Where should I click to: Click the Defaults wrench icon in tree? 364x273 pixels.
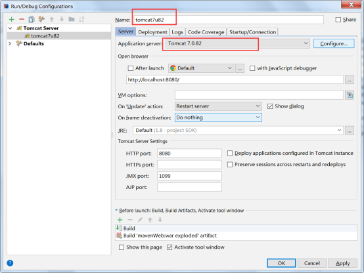(x=19, y=43)
